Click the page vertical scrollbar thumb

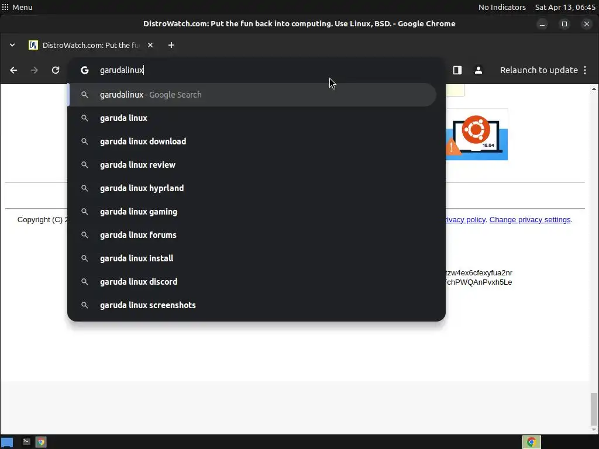(594, 409)
